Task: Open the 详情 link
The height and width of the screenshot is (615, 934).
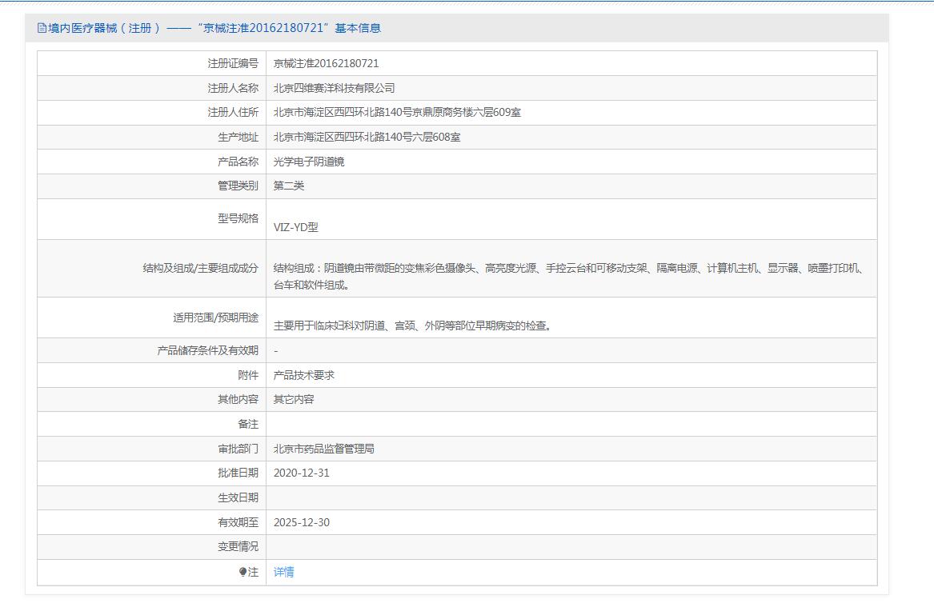Action: tap(283, 572)
